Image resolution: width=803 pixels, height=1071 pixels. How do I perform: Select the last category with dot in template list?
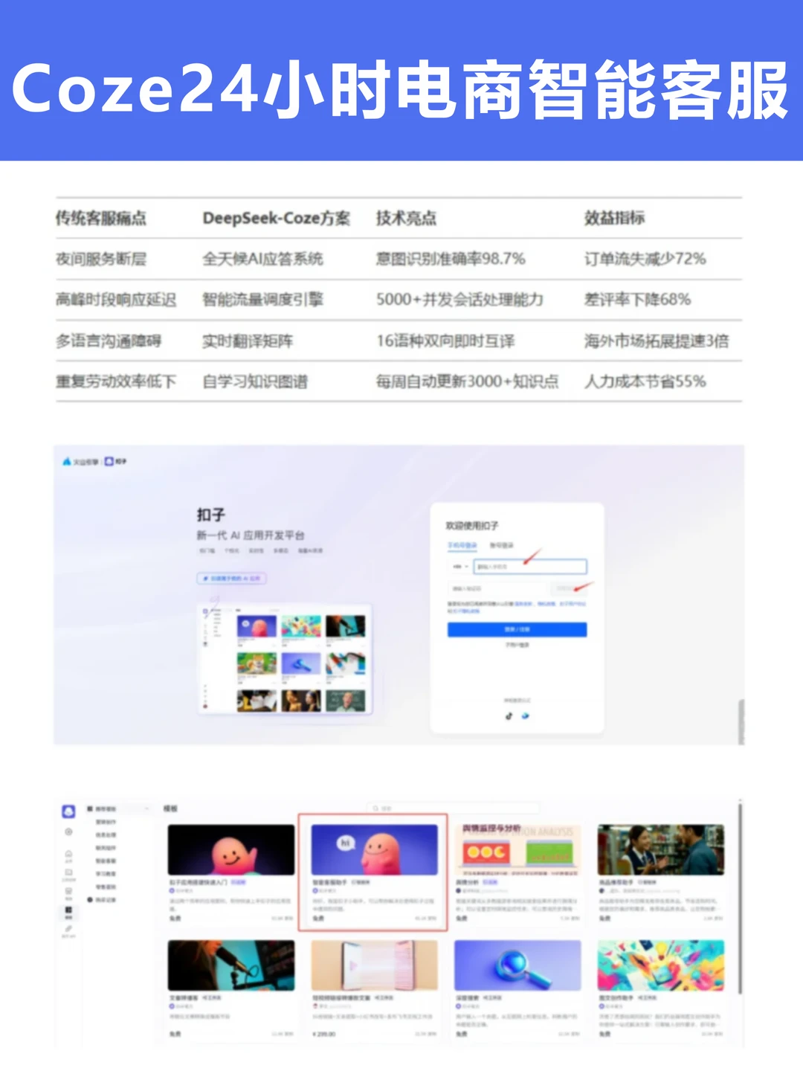click(x=102, y=900)
